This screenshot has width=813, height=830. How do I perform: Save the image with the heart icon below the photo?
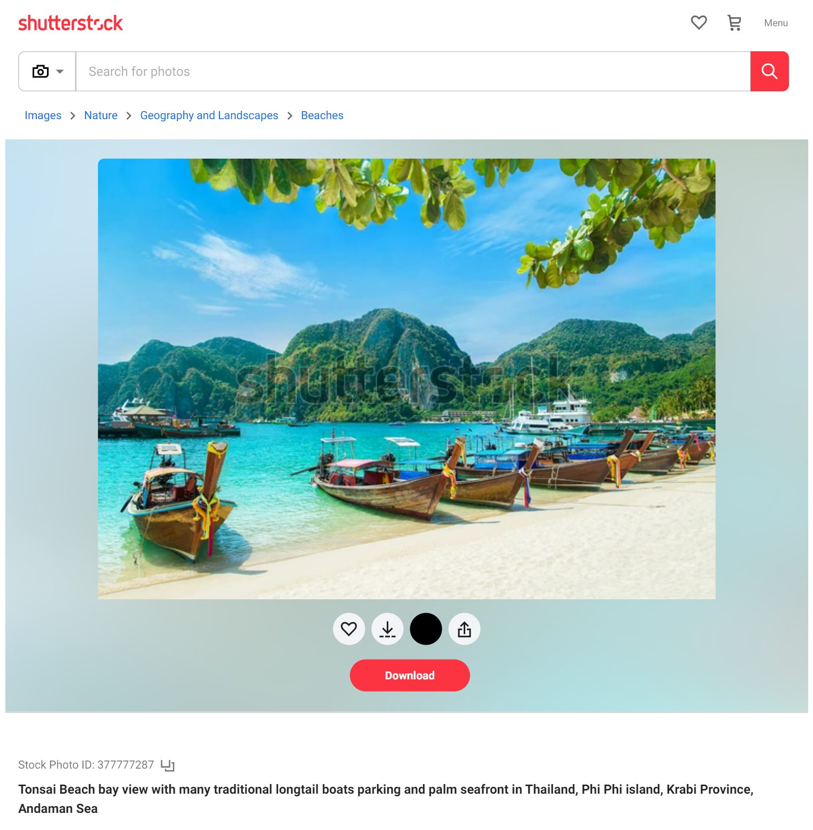coord(349,629)
